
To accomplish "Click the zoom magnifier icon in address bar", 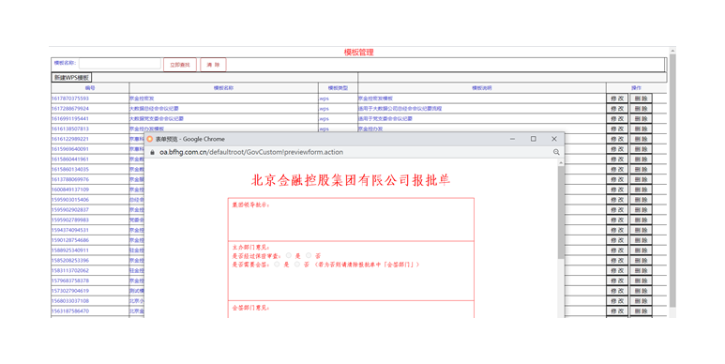I will pos(556,152).
